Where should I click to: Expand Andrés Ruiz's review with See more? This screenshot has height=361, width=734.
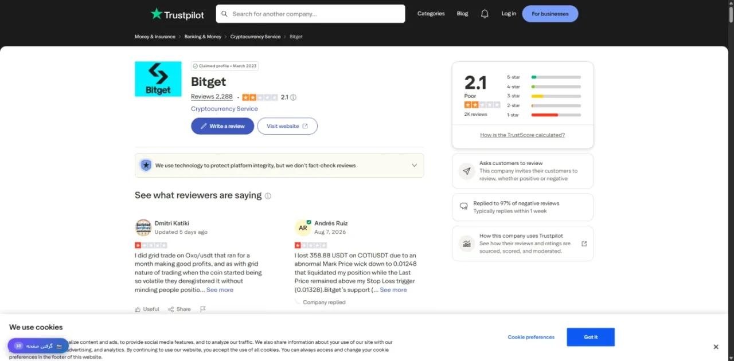pyautogui.click(x=393, y=290)
